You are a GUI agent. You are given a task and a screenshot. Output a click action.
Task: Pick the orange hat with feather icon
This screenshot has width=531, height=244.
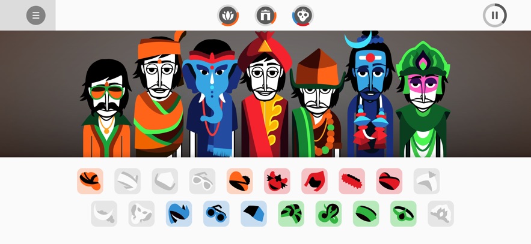pos(240,181)
